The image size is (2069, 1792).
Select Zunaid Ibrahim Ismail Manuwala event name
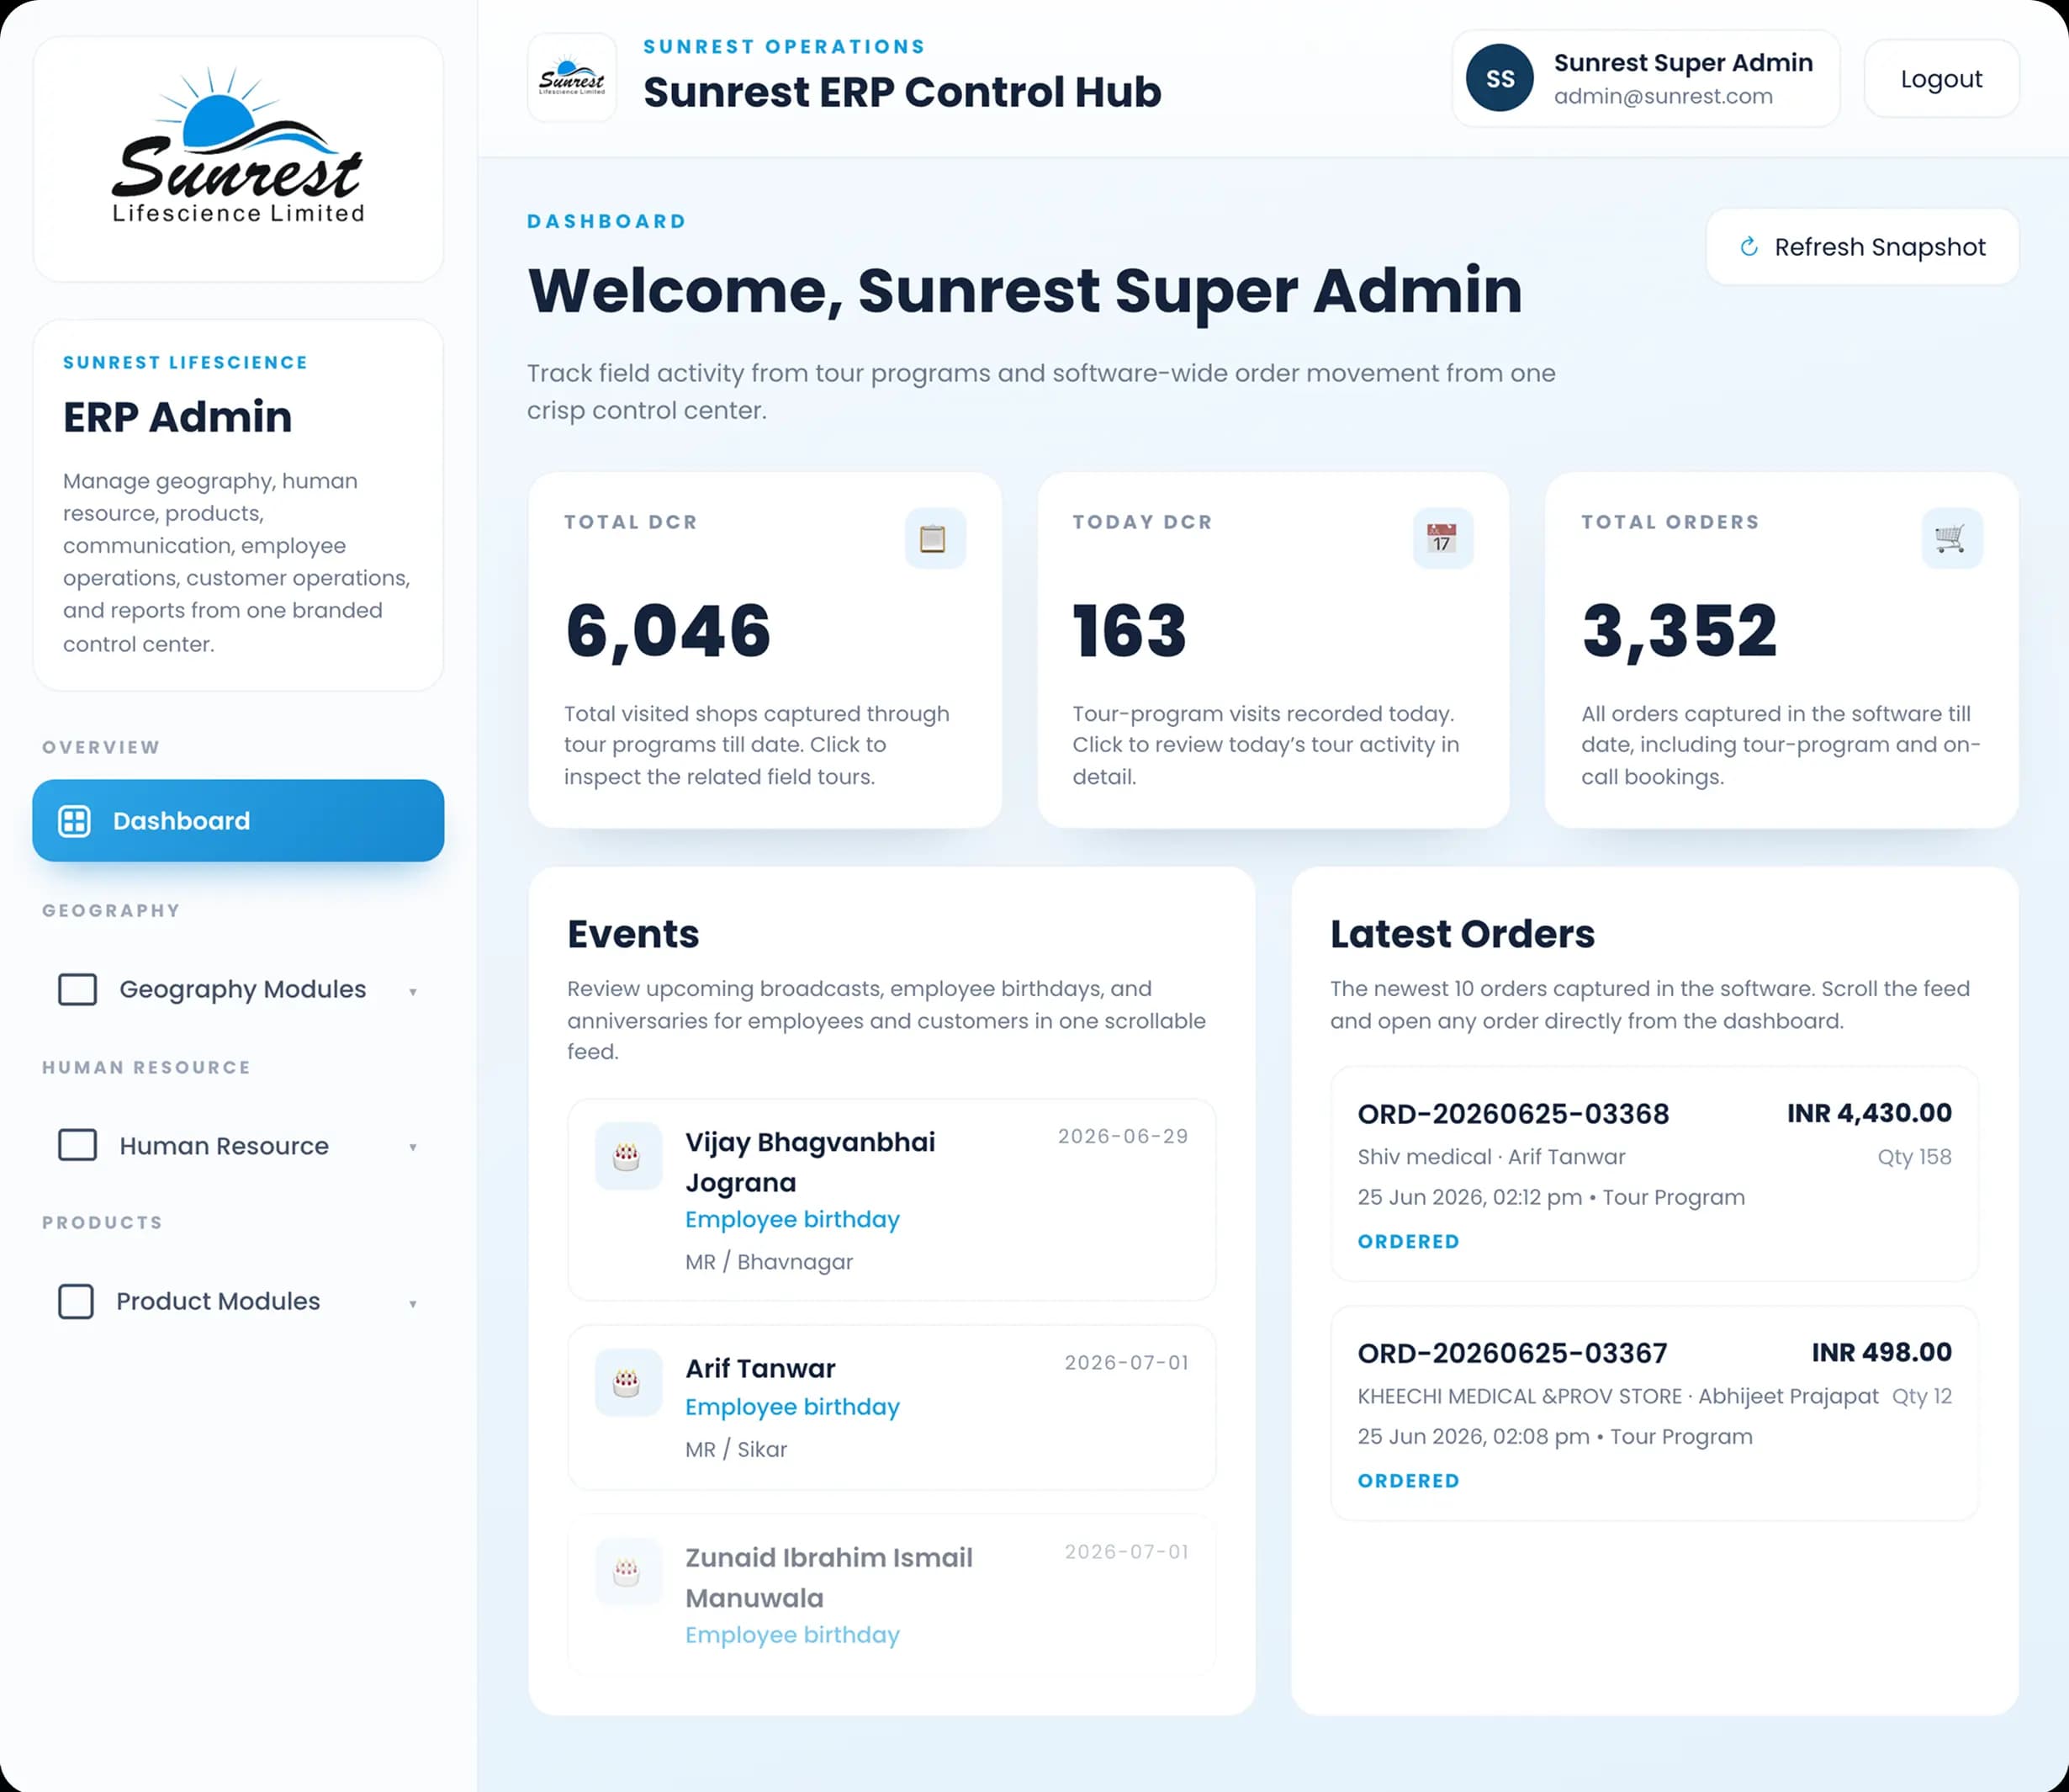[x=828, y=1577]
